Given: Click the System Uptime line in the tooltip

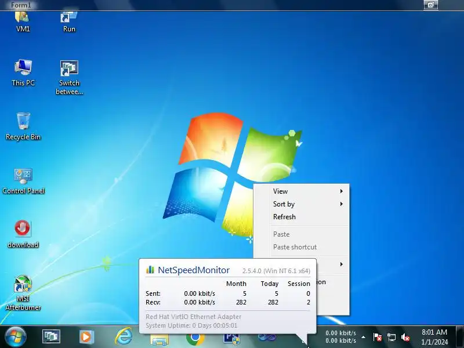Looking at the screenshot, I should (191, 325).
